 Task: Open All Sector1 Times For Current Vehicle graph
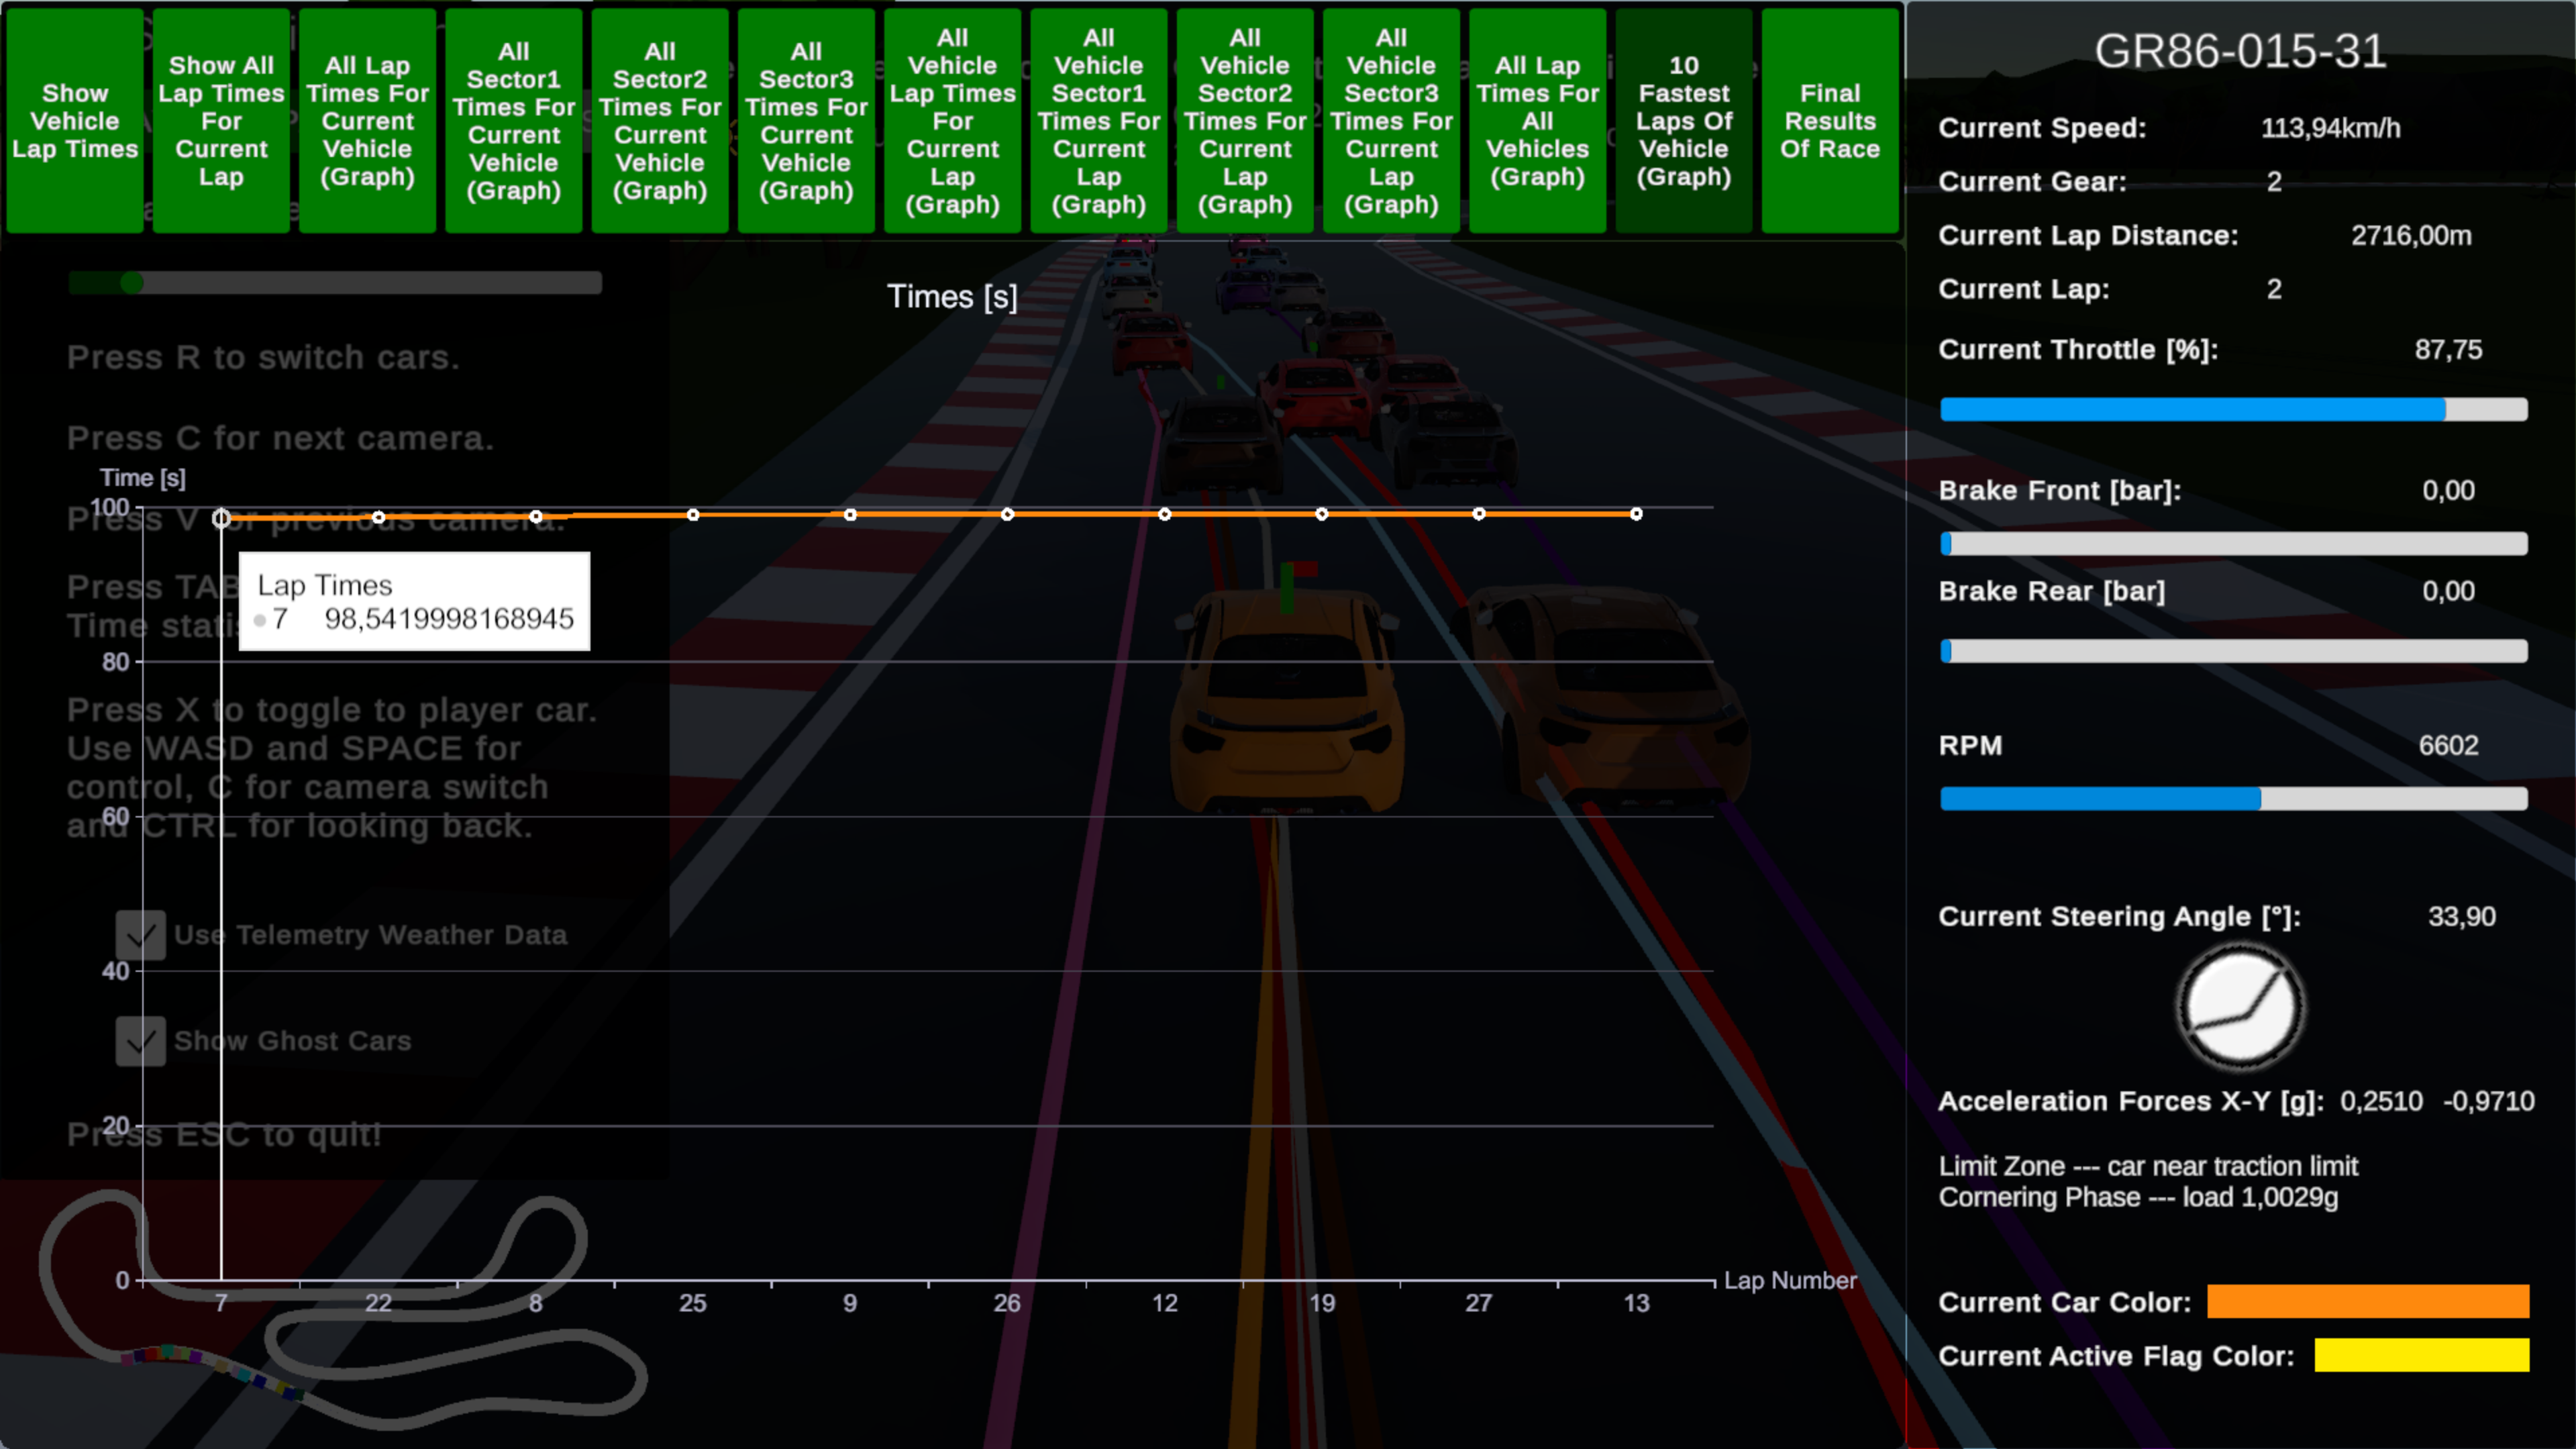514,121
